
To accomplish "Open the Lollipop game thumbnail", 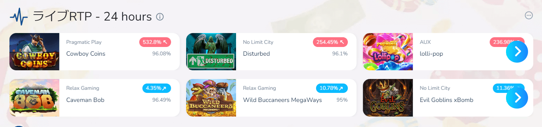I will [388, 52].
